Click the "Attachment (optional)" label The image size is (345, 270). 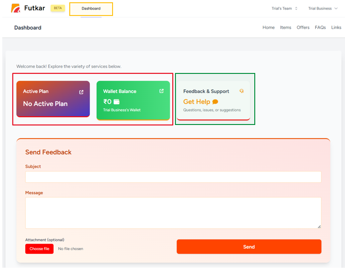[45, 240]
